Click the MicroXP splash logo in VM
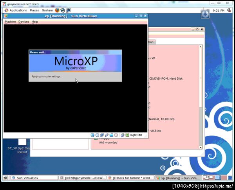 point(76,63)
